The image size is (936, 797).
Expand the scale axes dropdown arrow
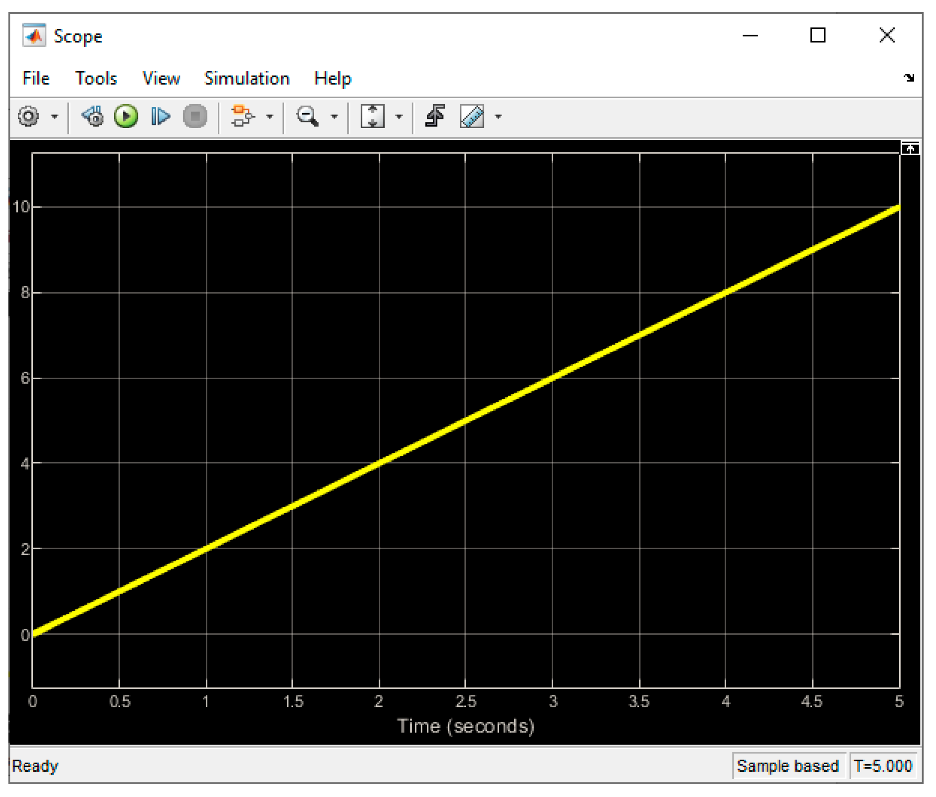[399, 117]
